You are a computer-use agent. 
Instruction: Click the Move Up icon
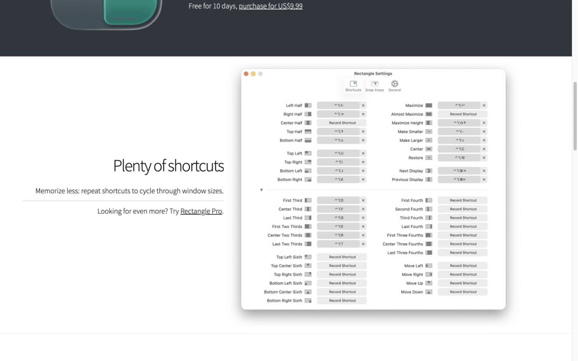[x=429, y=283]
